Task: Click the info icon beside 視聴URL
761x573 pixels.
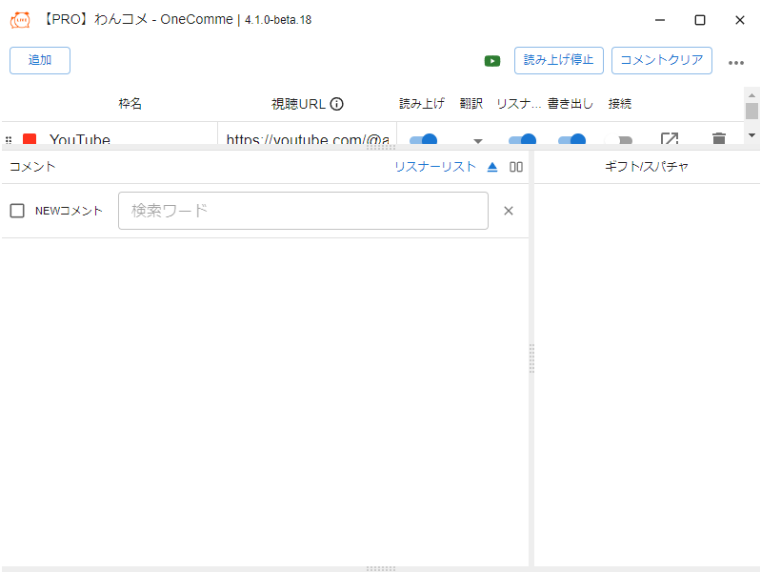Action: click(336, 104)
